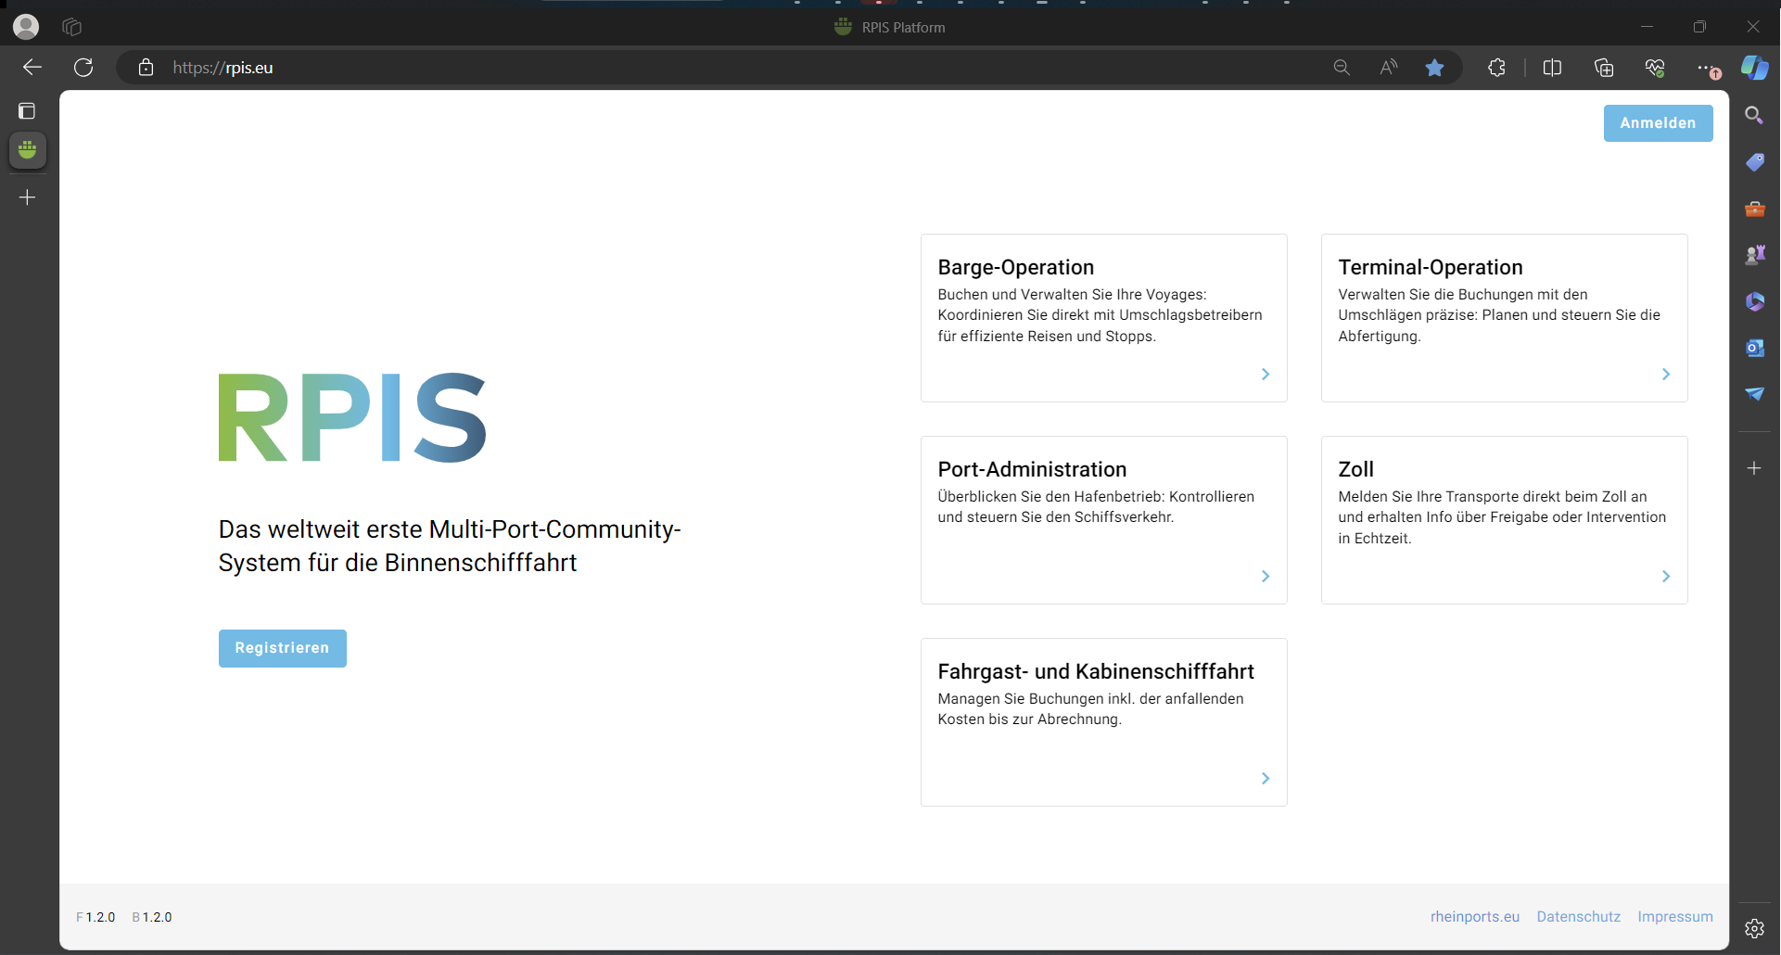Reload the page with refresh icon

coord(83,68)
